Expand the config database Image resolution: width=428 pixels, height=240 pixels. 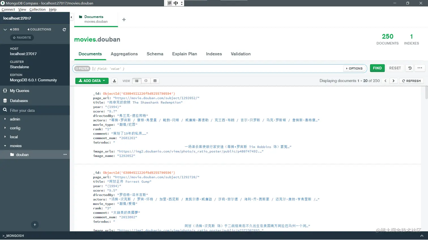[5, 128]
